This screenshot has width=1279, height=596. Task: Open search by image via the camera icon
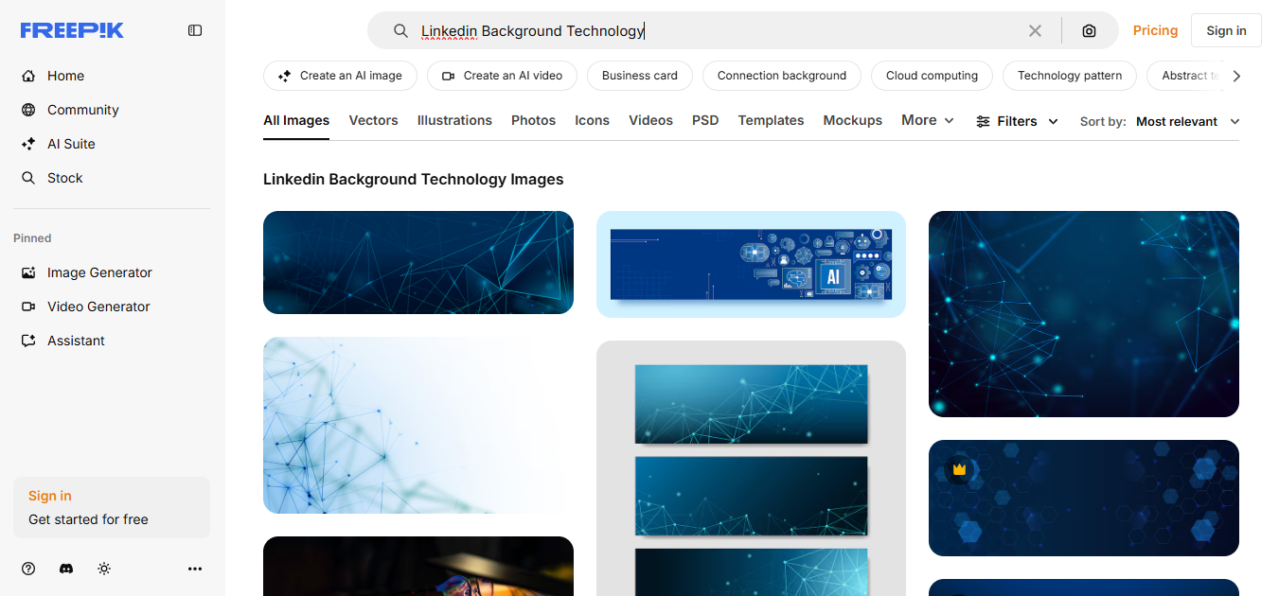1089,30
